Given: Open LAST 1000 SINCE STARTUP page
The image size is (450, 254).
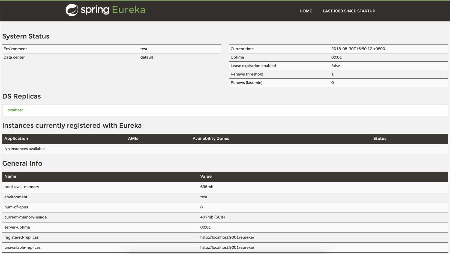Looking at the screenshot, I should 349,11.
